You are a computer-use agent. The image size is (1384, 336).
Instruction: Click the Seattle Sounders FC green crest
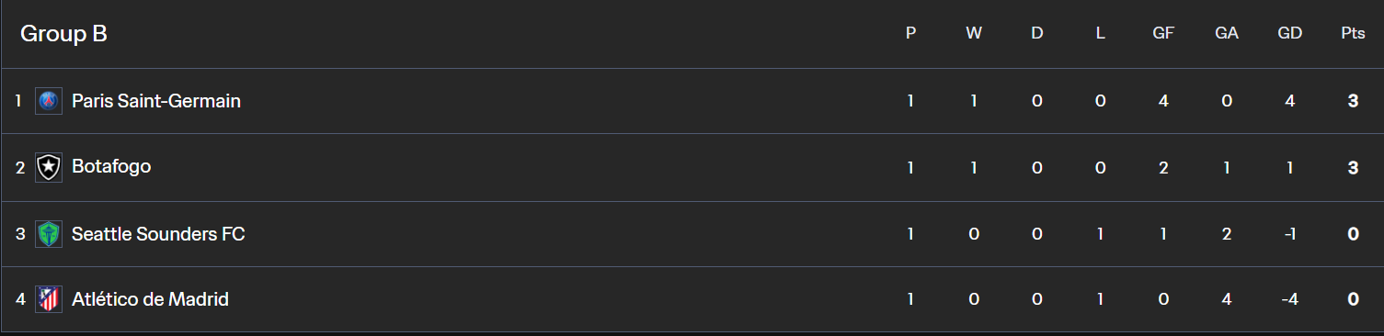(49, 234)
